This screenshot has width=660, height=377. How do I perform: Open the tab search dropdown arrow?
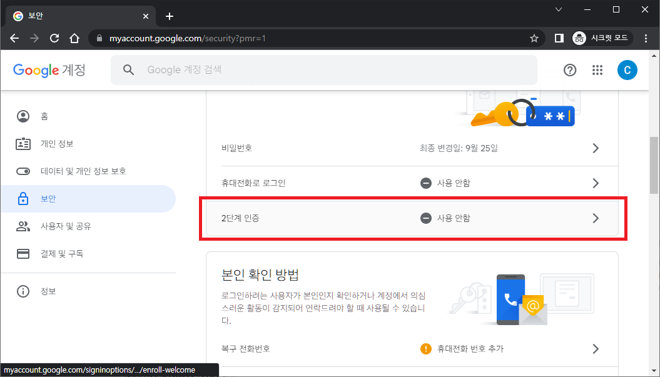pos(559,9)
